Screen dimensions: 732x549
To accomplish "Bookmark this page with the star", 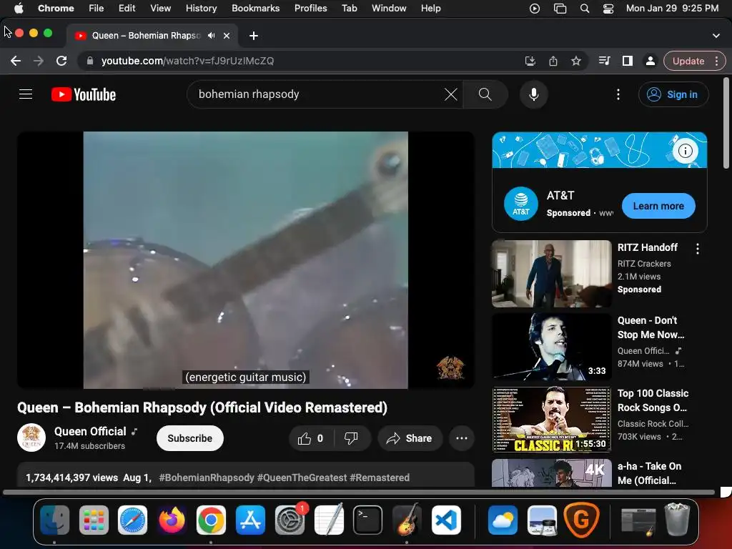I will click(575, 61).
